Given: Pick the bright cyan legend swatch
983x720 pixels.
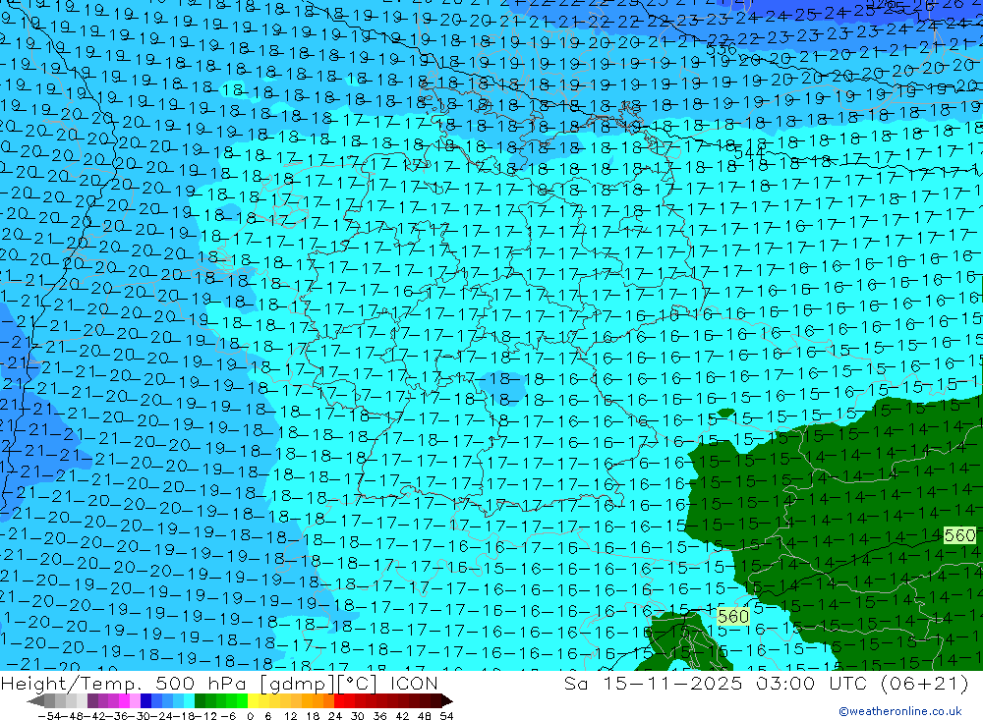Looking at the screenshot, I should (x=189, y=700).
